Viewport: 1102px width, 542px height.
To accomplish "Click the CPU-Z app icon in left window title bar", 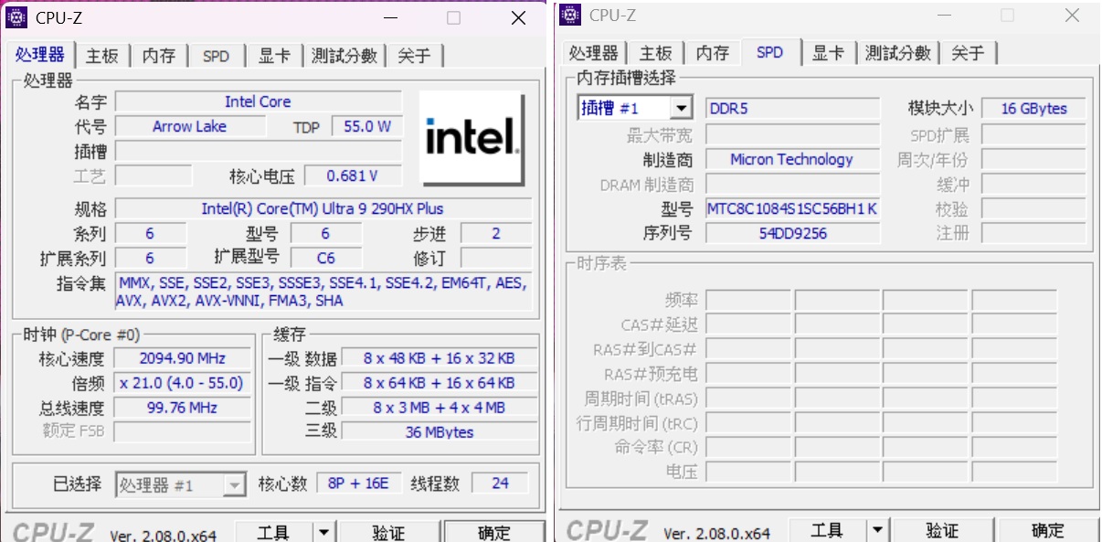I will tap(16, 17).
